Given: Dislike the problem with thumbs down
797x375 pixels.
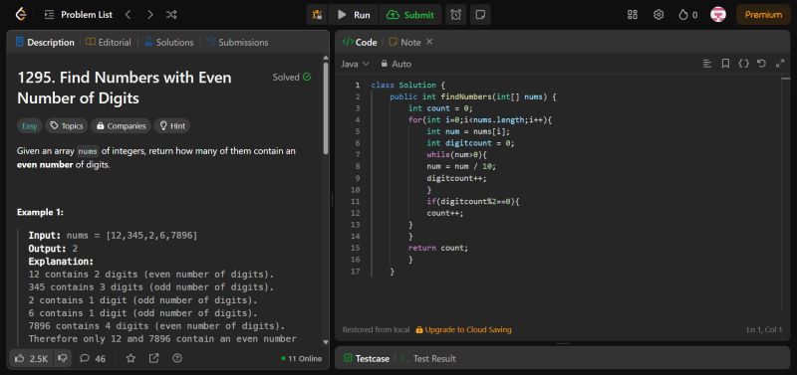Looking at the screenshot, I should (63, 358).
